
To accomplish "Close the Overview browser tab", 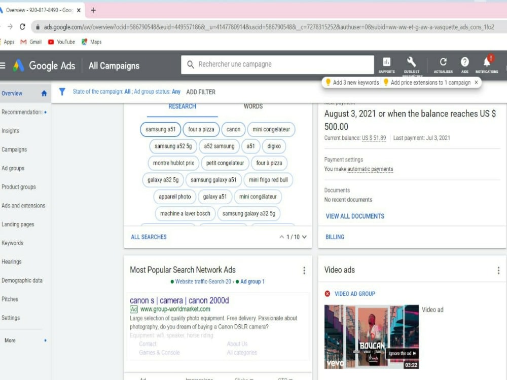I will point(79,10).
